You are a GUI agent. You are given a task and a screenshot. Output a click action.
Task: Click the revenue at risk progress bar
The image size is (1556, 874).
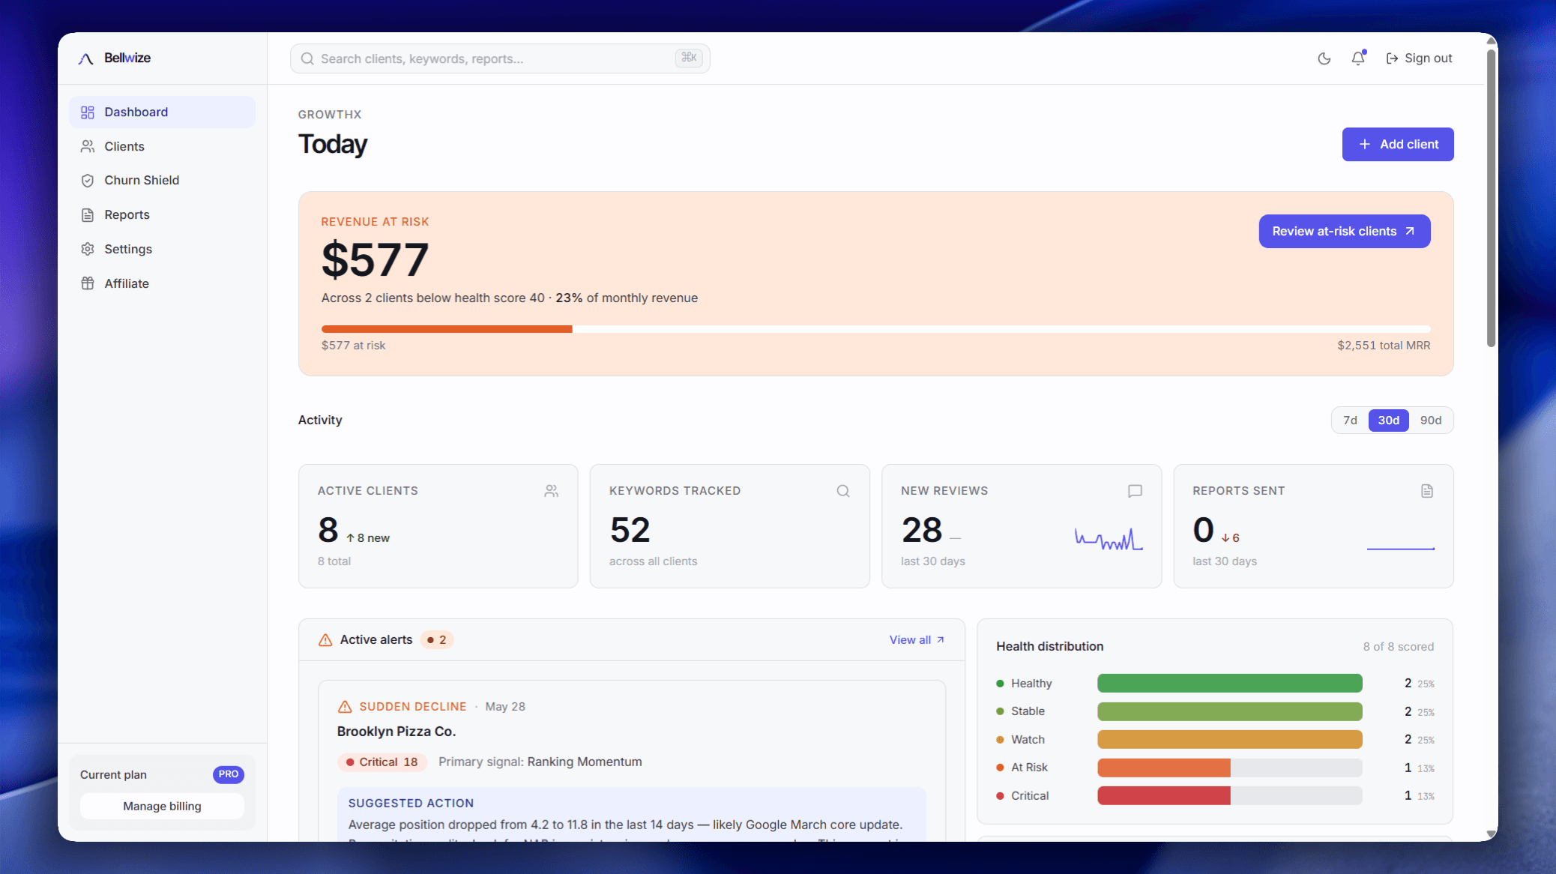pos(875,329)
